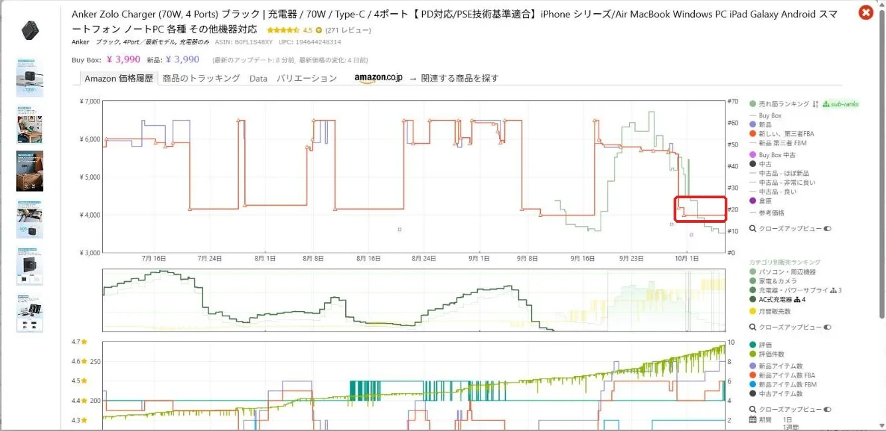Select the fourth product thumbnail in sidebar
The image size is (886, 431).
point(30,171)
